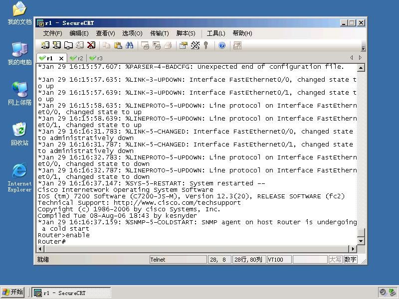Image resolution: width=399 pixels, height=299 pixels.
Task: Click the Router>enable terminal line
Action: click(x=64, y=235)
